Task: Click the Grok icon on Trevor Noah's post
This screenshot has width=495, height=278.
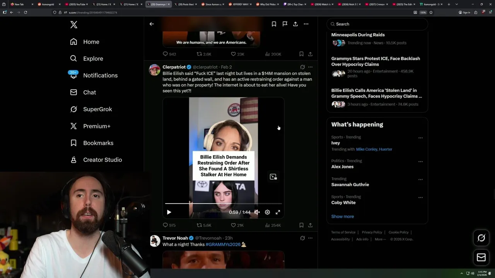Action: [x=302, y=238]
